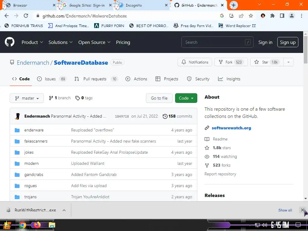Image resolution: width=308 pixels, height=231 pixels.
Task: Open the Chrome profile avatar icon
Action: pyautogui.click(x=292, y=16)
